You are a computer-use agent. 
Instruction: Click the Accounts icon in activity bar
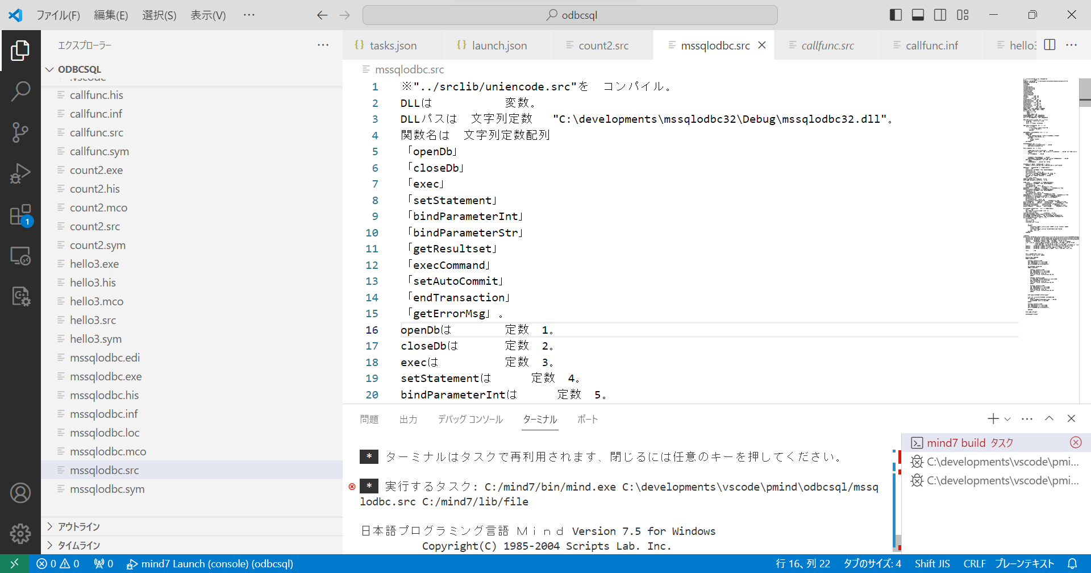tap(20, 493)
